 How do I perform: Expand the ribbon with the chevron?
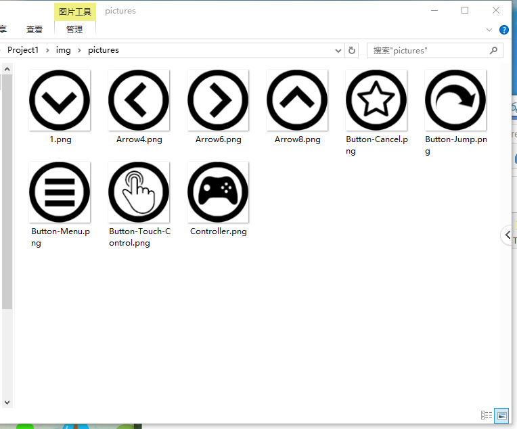point(489,30)
